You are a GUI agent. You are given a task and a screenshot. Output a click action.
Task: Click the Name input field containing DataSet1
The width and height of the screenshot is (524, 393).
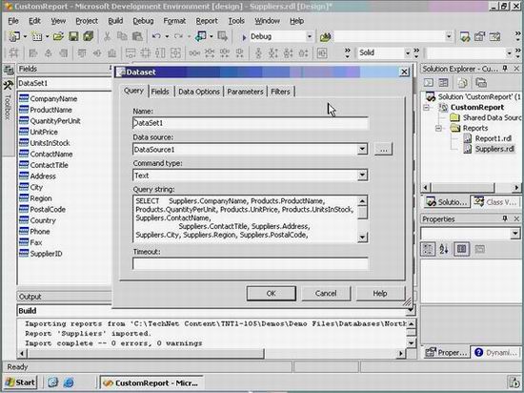(250, 123)
